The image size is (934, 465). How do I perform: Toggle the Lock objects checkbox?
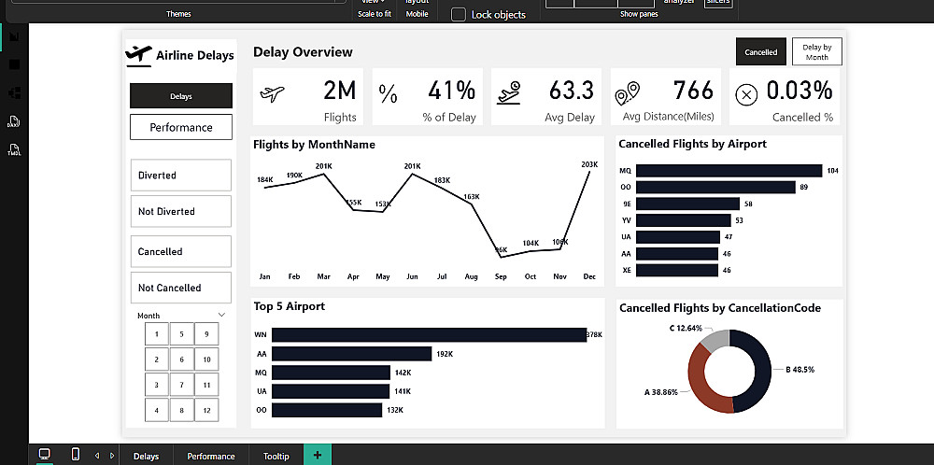458,15
